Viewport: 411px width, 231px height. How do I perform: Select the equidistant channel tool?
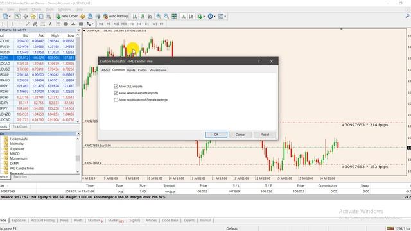pos(35,24)
